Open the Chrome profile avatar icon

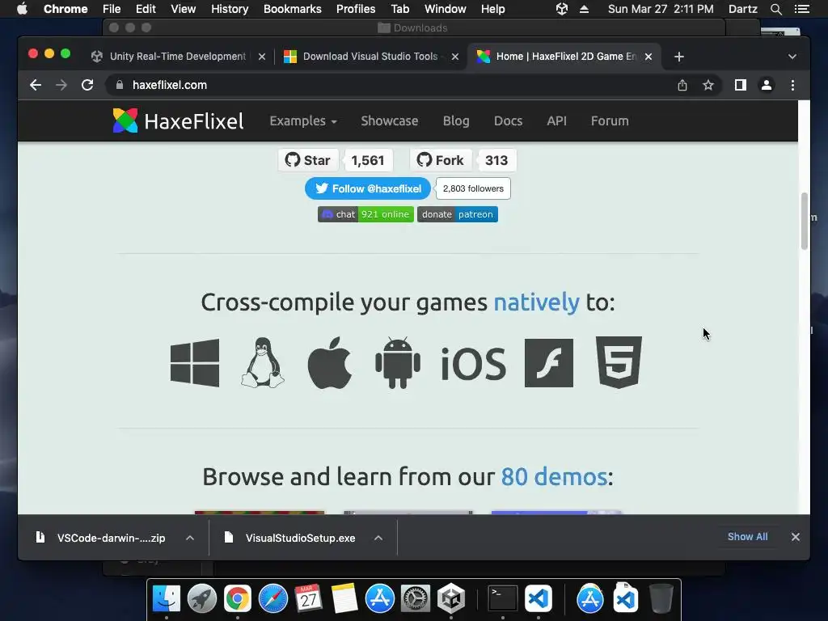(767, 85)
